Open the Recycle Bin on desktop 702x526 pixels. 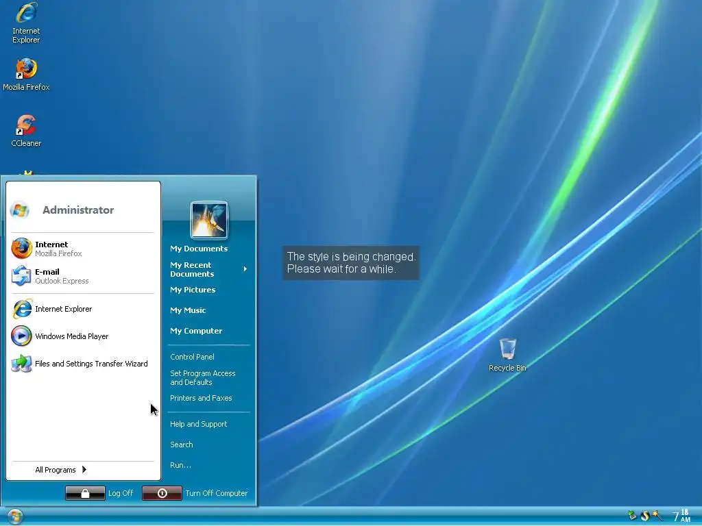coord(507,355)
